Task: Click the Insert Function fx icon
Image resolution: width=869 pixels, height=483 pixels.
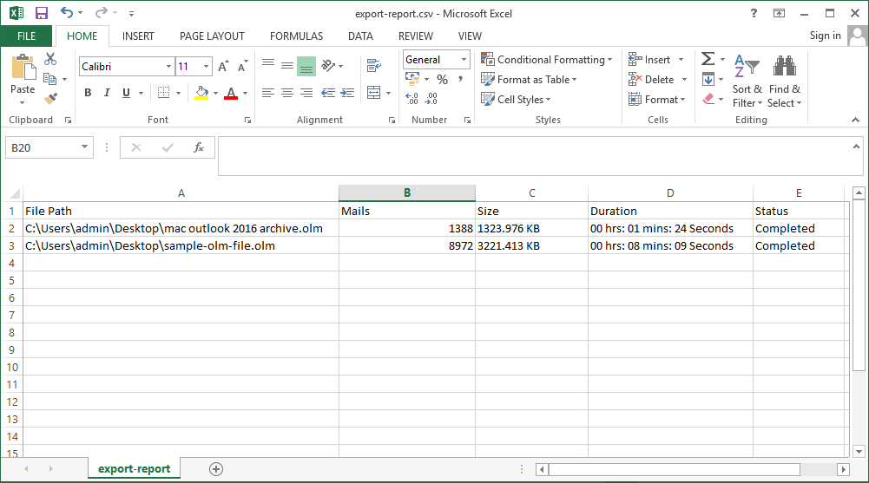Action: pyautogui.click(x=198, y=147)
